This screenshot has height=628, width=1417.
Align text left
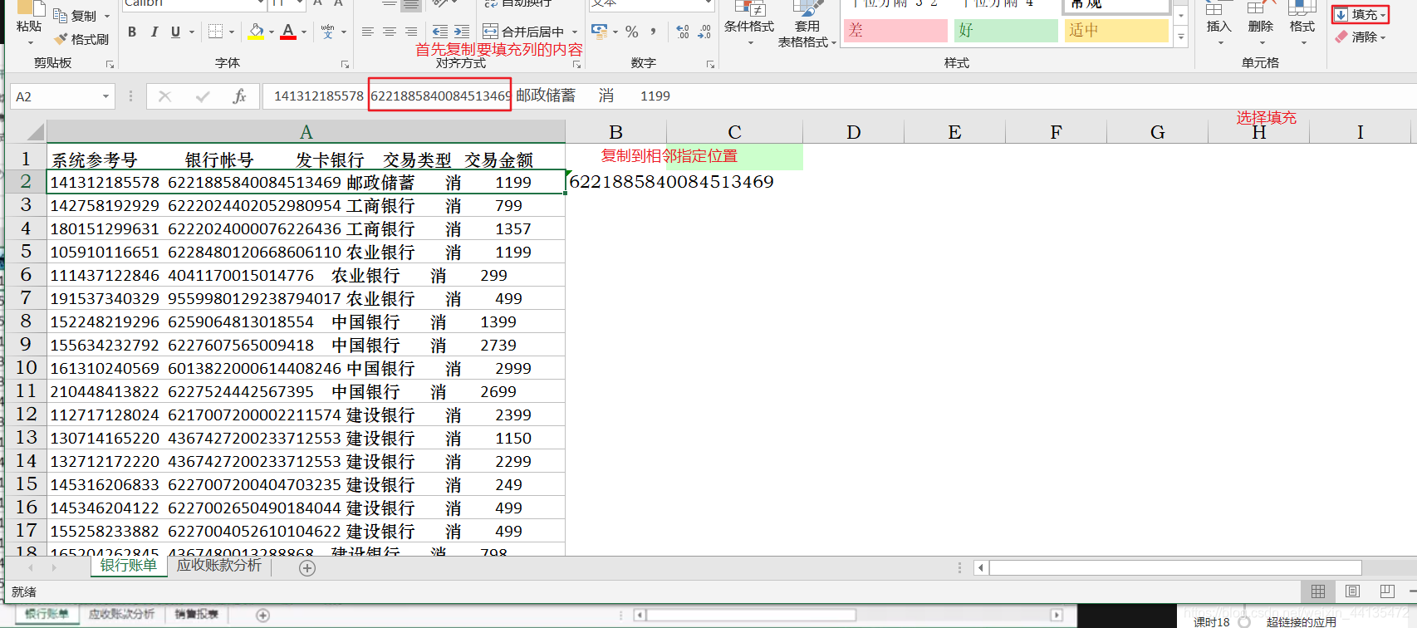point(368,32)
